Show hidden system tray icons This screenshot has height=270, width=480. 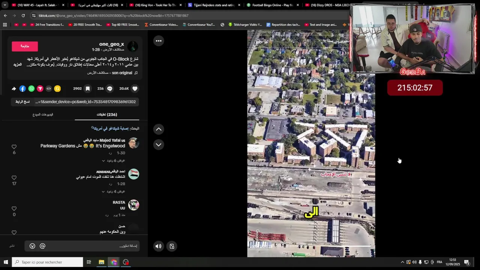pyautogui.click(x=402, y=262)
